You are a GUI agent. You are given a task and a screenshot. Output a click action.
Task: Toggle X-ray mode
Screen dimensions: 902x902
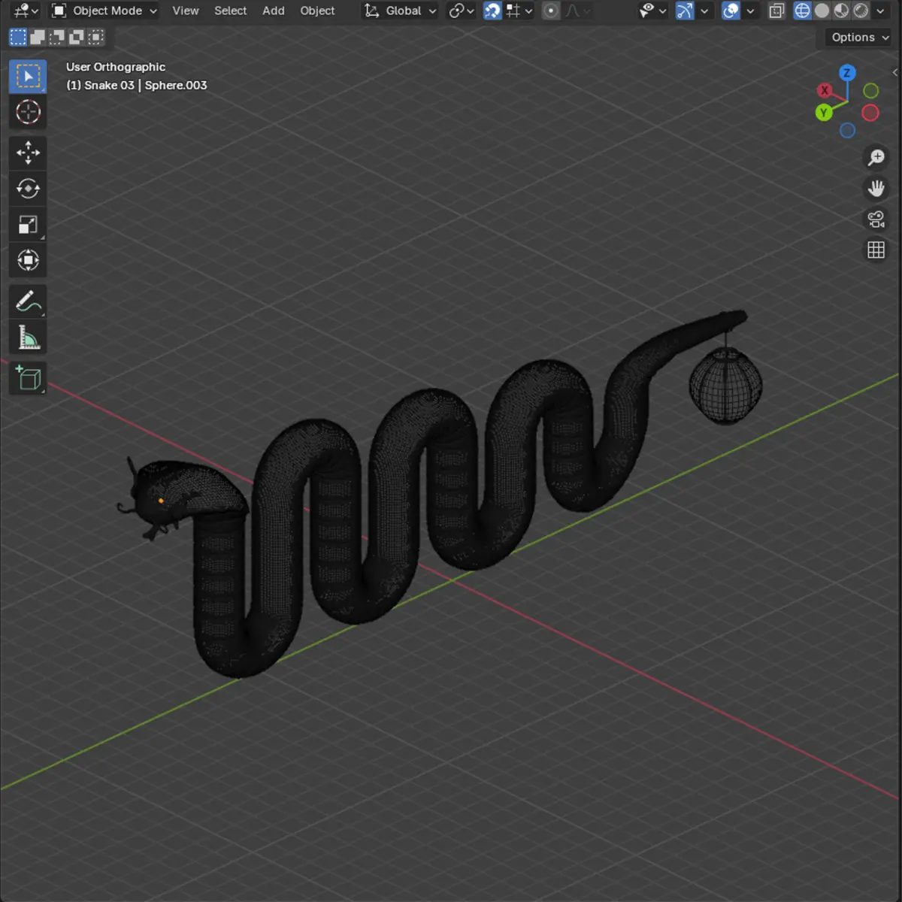[776, 11]
